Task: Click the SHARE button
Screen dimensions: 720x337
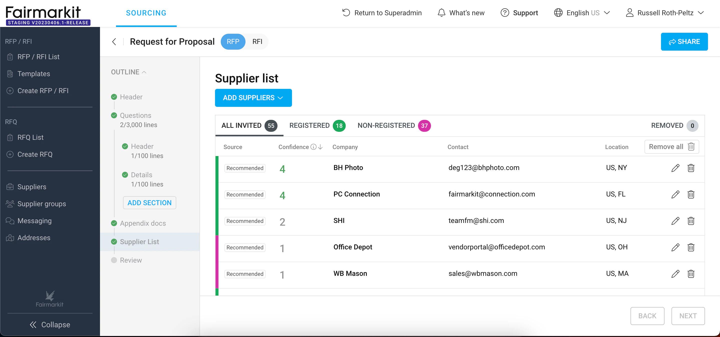Action: click(x=684, y=42)
